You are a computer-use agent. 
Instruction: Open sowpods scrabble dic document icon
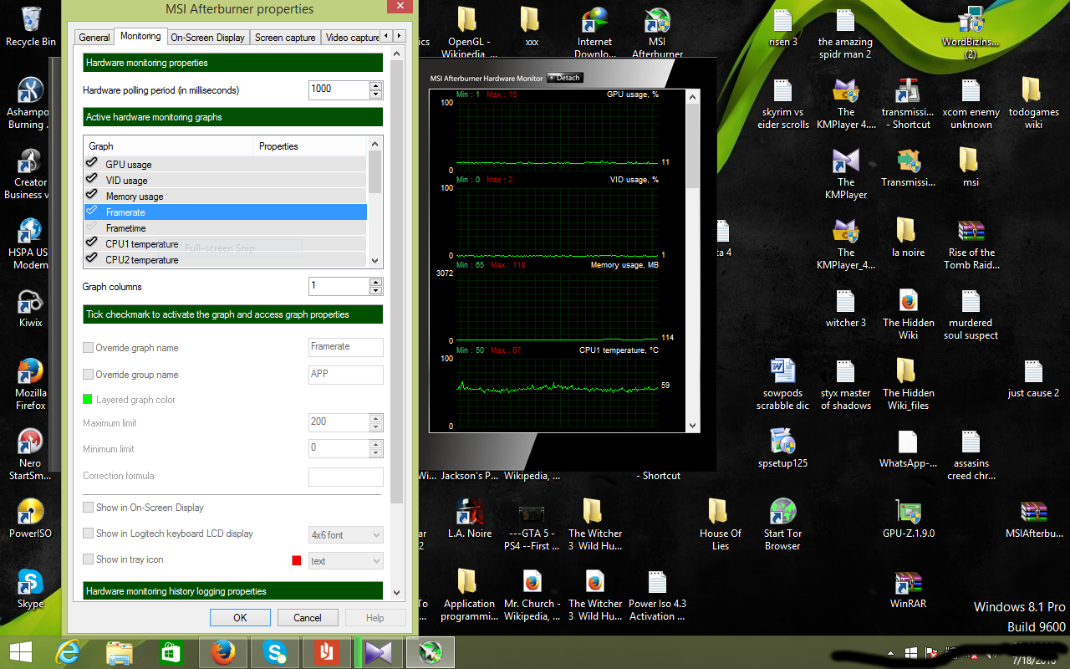(x=782, y=384)
